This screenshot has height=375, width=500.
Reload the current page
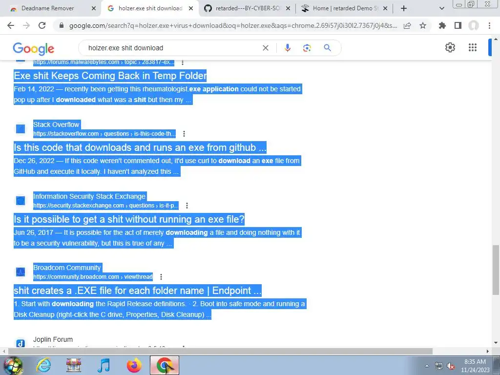coord(42,25)
